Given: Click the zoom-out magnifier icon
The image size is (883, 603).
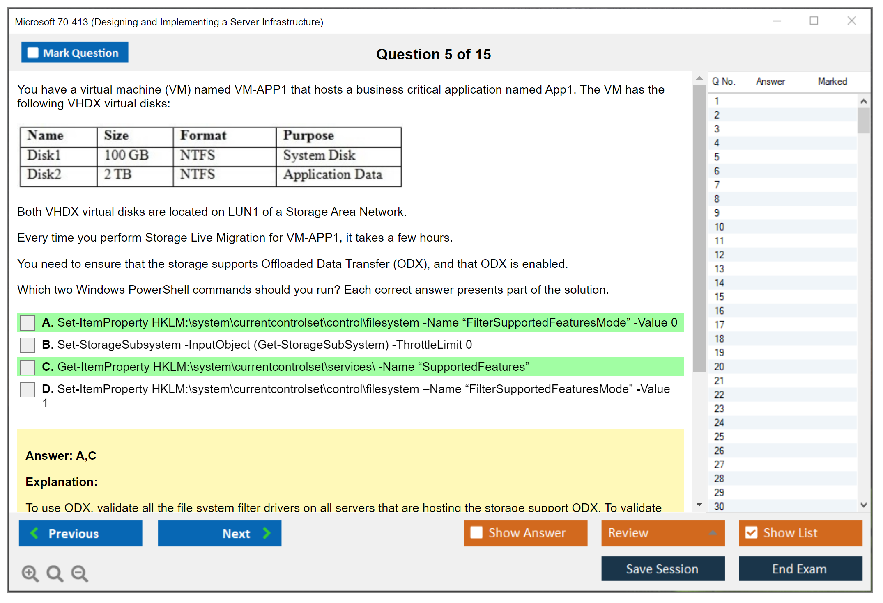Looking at the screenshot, I should coord(80,573).
